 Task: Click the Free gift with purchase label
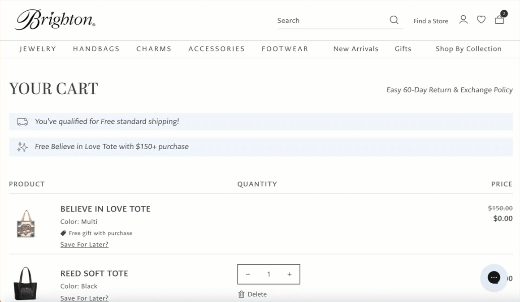100,233
